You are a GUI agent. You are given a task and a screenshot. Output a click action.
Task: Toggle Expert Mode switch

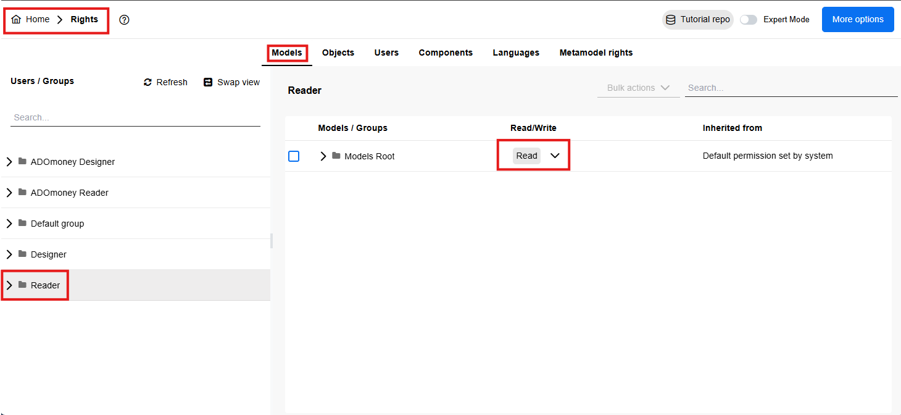click(748, 20)
